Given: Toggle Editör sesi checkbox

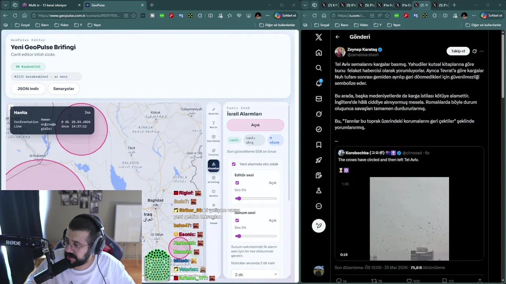Looking at the screenshot, I should (237, 183).
